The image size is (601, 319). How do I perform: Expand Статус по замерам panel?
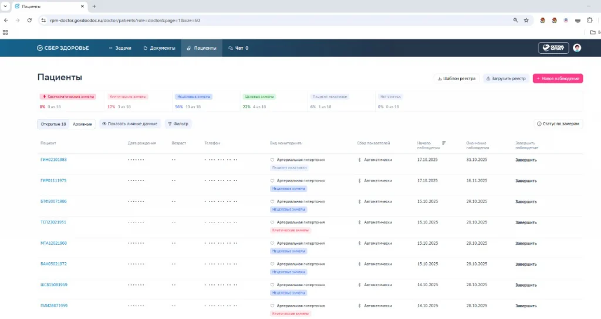pyautogui.click(x=558, y=124)
